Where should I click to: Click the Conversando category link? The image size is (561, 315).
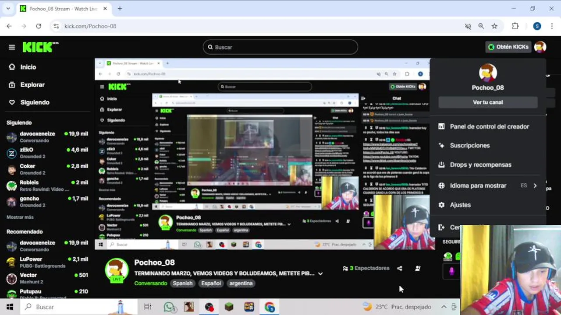coord(151,283)
